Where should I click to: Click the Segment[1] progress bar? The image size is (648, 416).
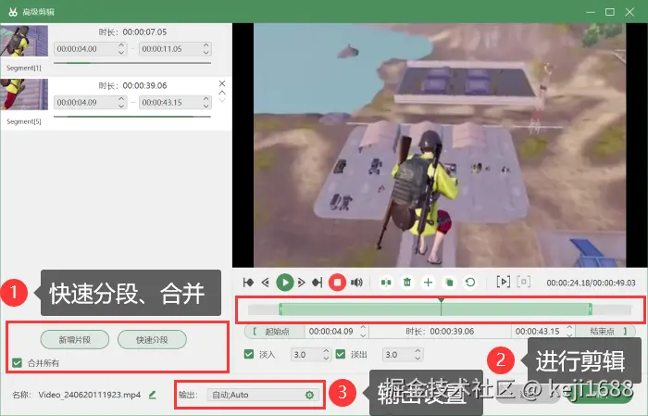(132, 63)
